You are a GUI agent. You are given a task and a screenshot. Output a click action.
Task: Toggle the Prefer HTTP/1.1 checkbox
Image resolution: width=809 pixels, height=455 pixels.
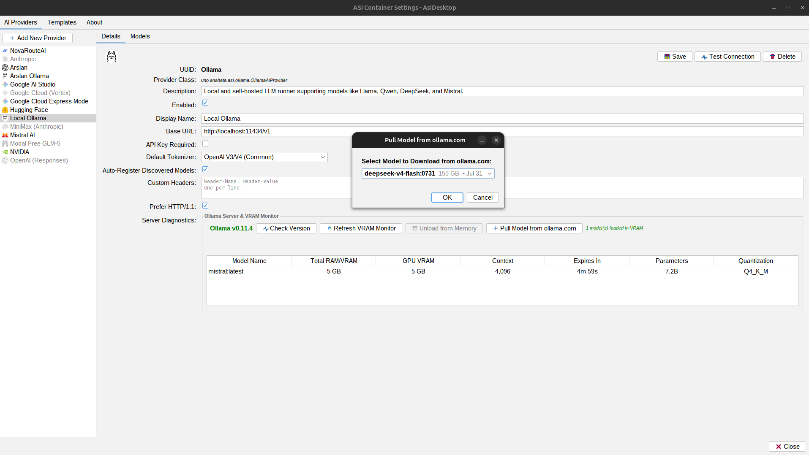point(205,206)
